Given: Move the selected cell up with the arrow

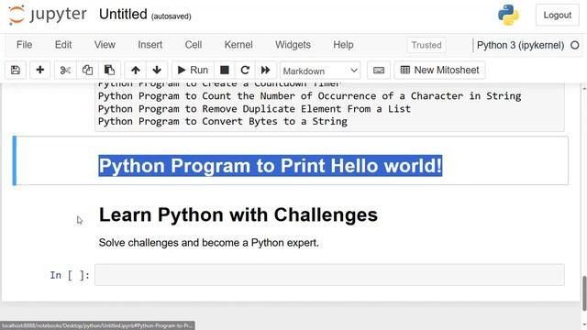Looking at the screenshot, I should click(136, 70).
